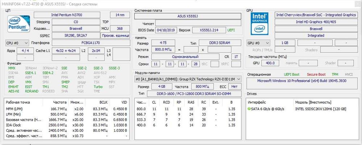Click the green UEFI label next to BIOS version
The image size is (362, 145).
231,30
